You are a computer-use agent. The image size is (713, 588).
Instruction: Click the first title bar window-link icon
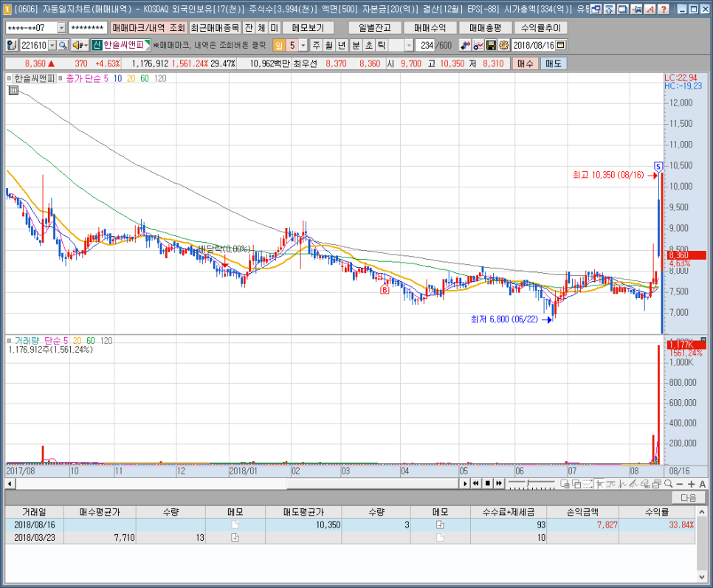596,9
